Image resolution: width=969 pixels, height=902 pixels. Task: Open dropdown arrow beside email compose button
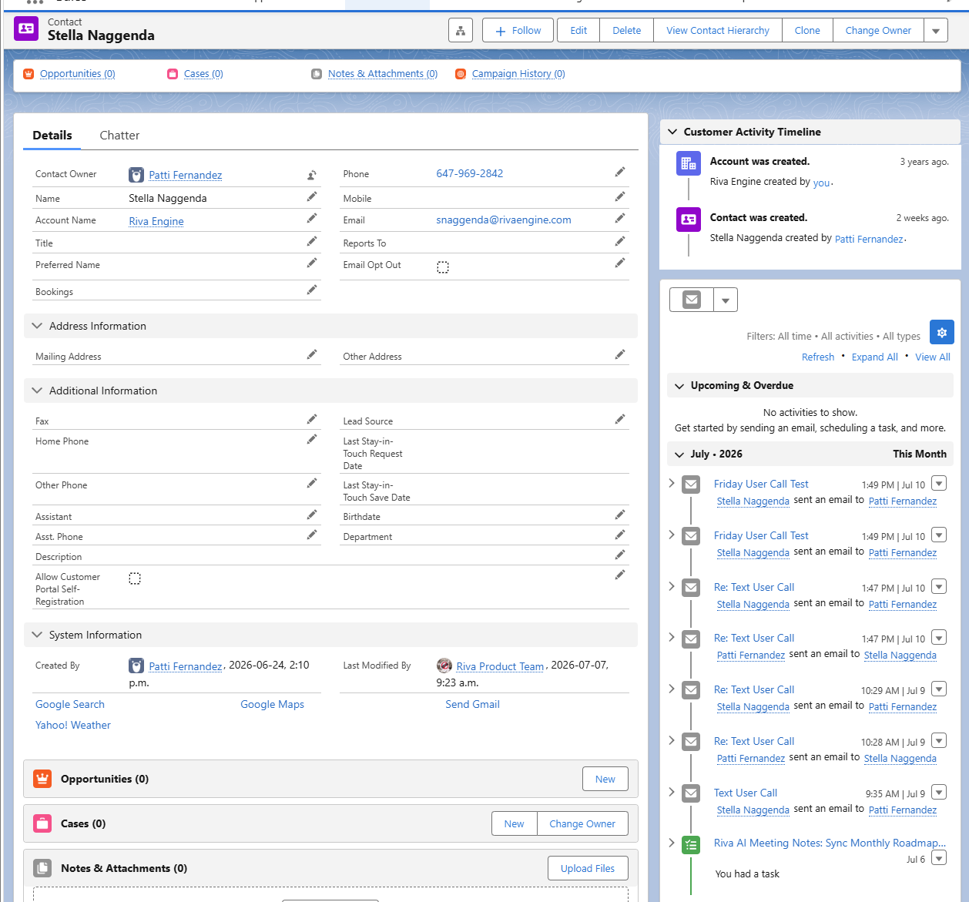[726, 300]
